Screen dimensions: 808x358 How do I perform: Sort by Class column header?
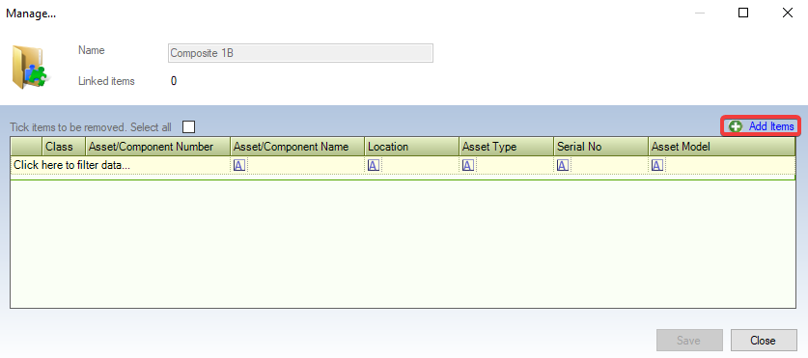pos(64,147)
